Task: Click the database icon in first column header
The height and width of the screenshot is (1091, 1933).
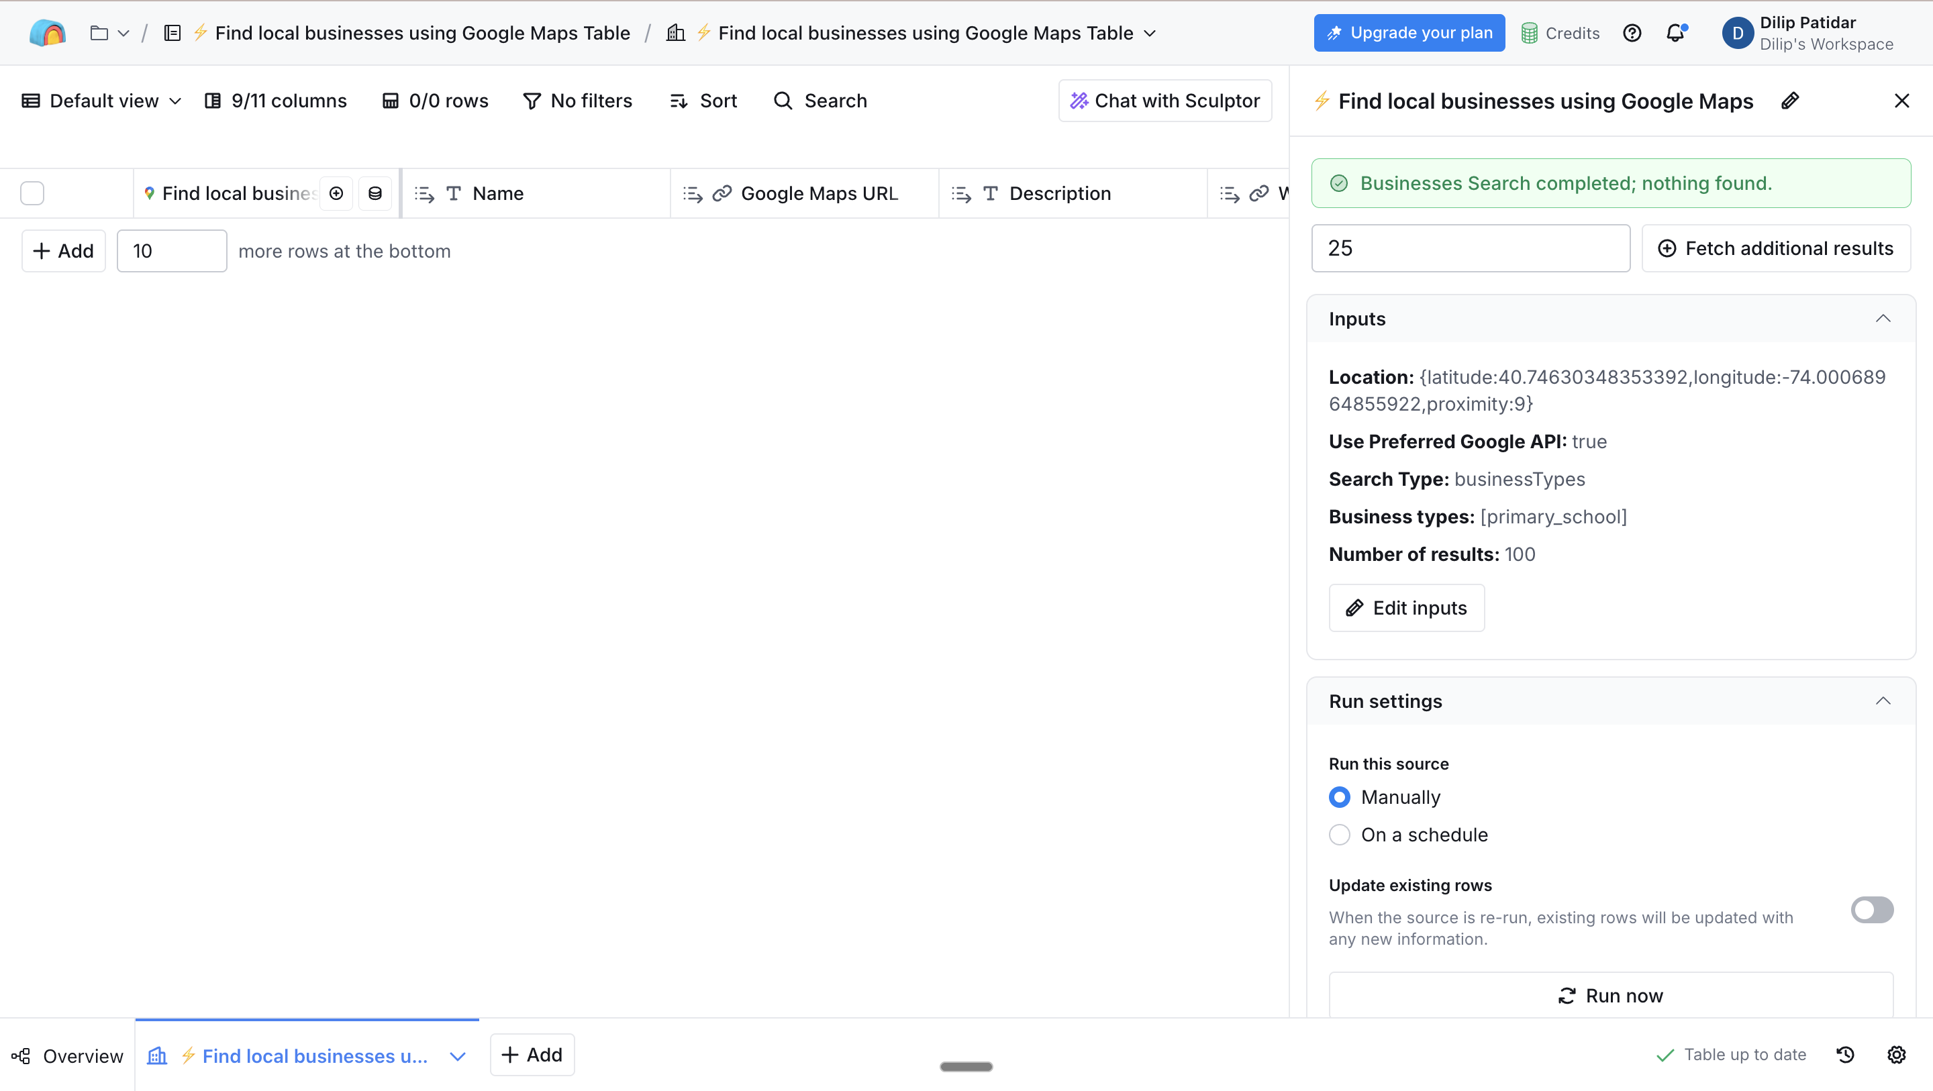Action: [375, 194]
